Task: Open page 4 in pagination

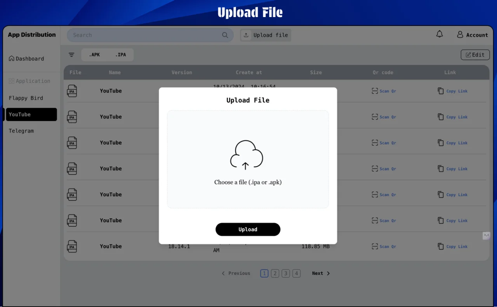Action: point(297,273)
